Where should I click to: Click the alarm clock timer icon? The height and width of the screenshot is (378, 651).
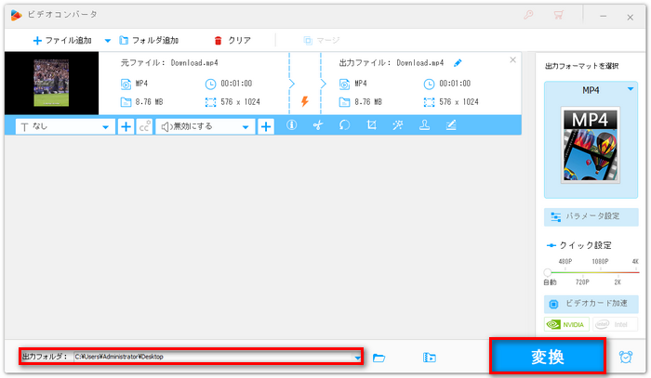[x=626, y=357]
